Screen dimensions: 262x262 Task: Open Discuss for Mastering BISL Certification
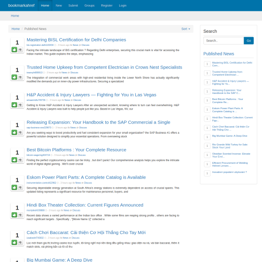click(86, 45)
